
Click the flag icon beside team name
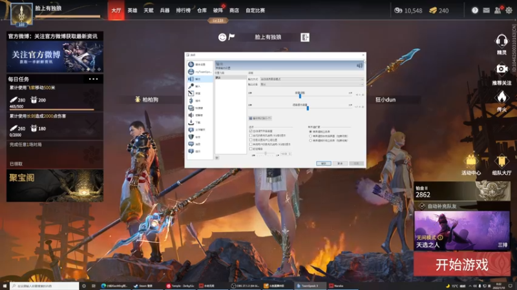point(231,37)
